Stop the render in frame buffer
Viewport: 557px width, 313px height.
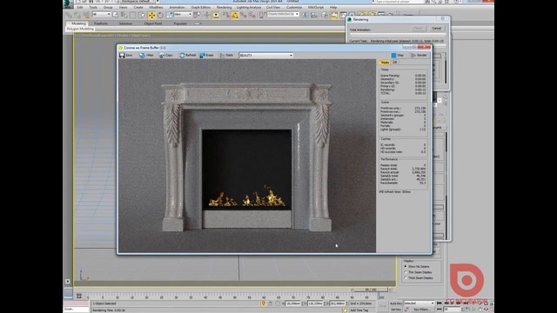coord(398,56)
